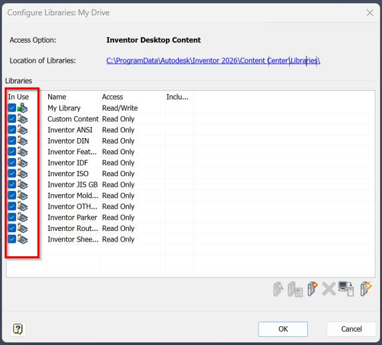
Task: Click the library icon beside Inventor Shee...
Action: (23, 240)
